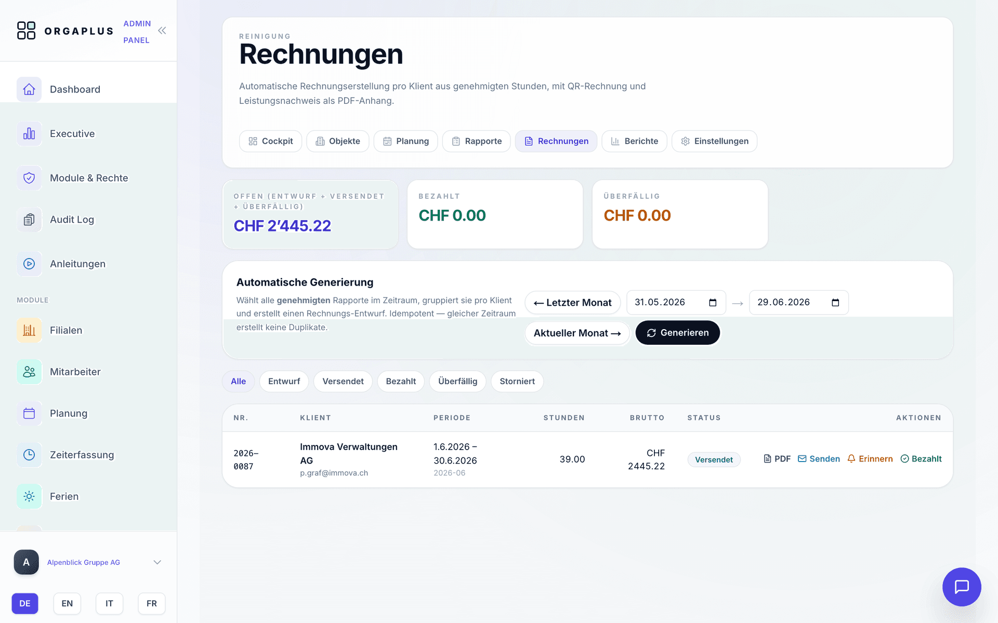Viewport: 998px width, 623px height.
Task: Click the Immova Verwaltungen AG client name
Action: pyautogui.click(x=349, y=454)
